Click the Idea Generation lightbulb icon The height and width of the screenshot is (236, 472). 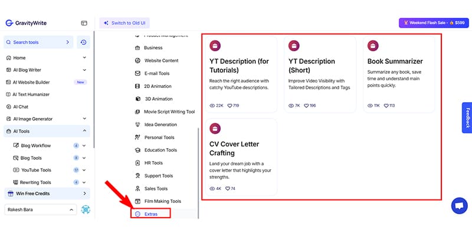point(137,124)
